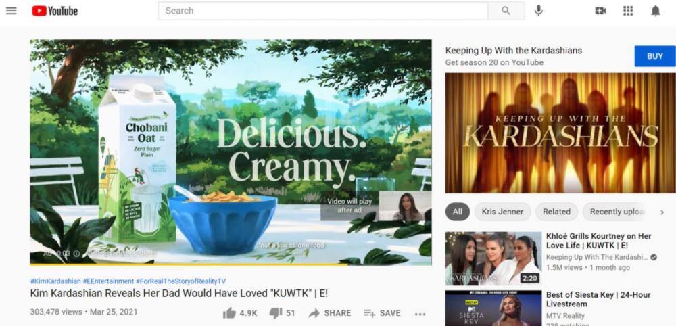Select the All filter chip
The height and width of the screenshot is (326, 676).
coord(458,212)
